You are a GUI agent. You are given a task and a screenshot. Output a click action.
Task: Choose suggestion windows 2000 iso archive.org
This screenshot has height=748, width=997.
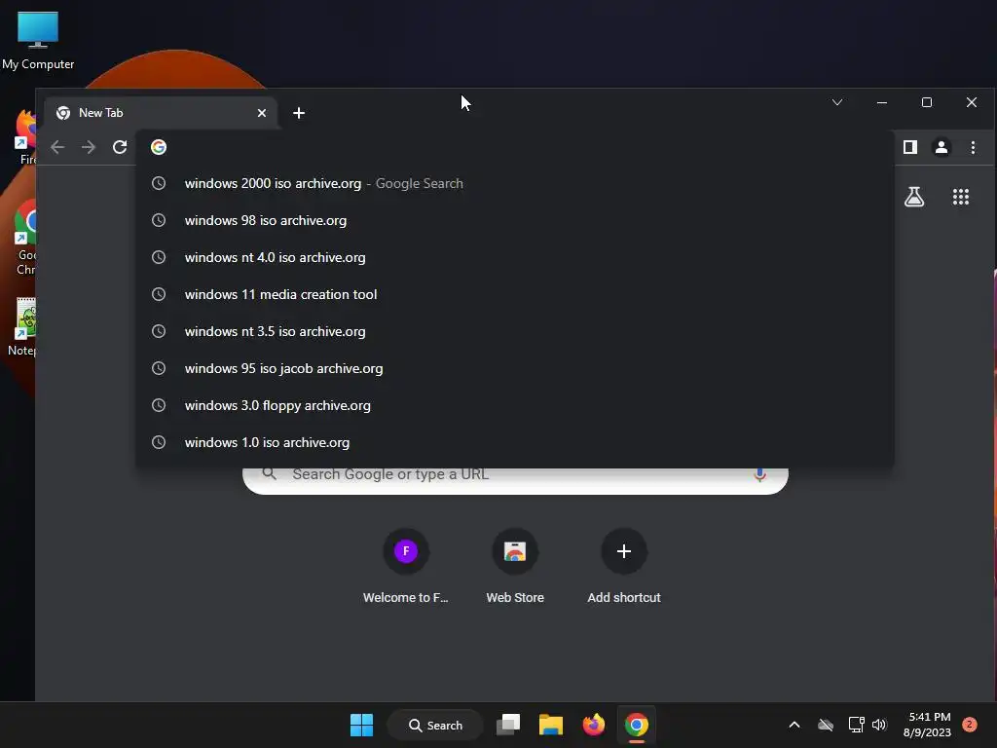click(515, 184)
